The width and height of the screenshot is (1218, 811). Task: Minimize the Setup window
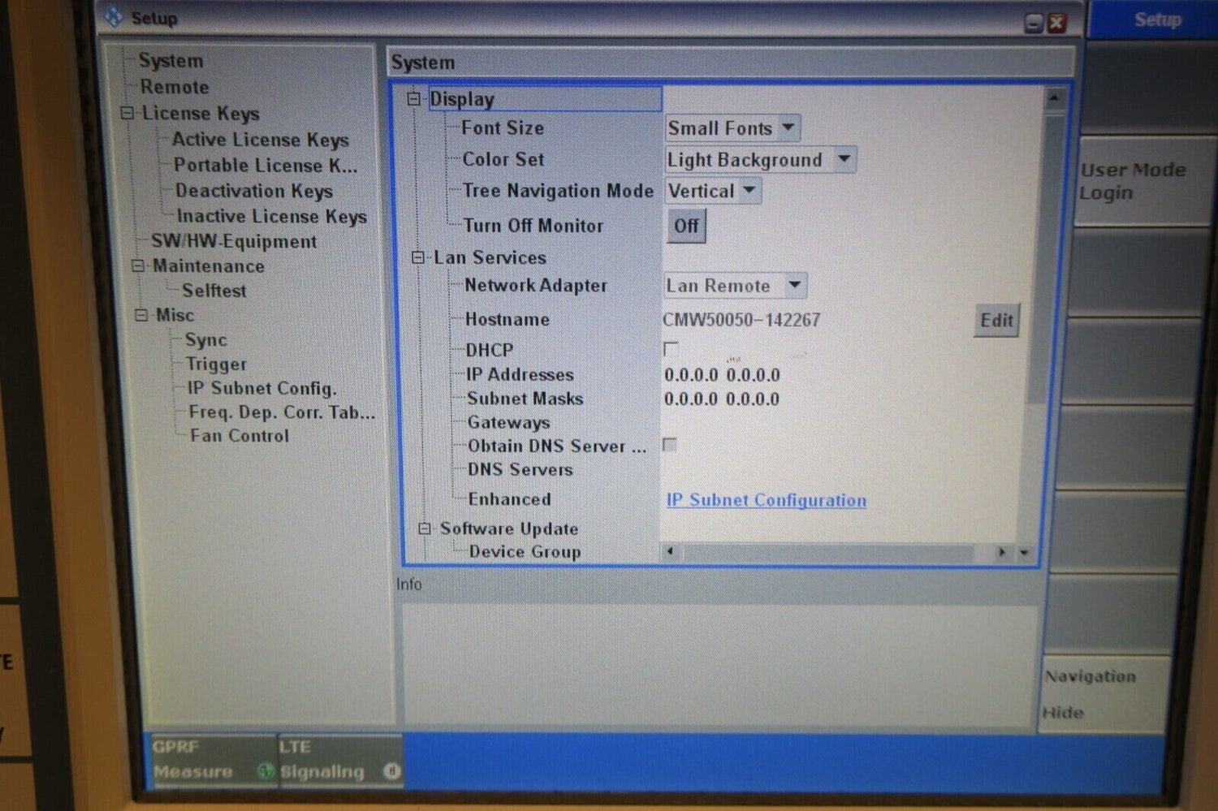click(1034, 23)
